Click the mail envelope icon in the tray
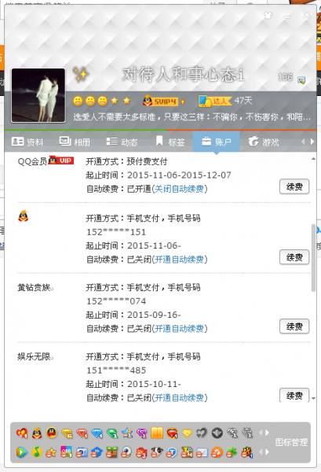The width and height of the screenshot is (321, 472). [202, 452]
